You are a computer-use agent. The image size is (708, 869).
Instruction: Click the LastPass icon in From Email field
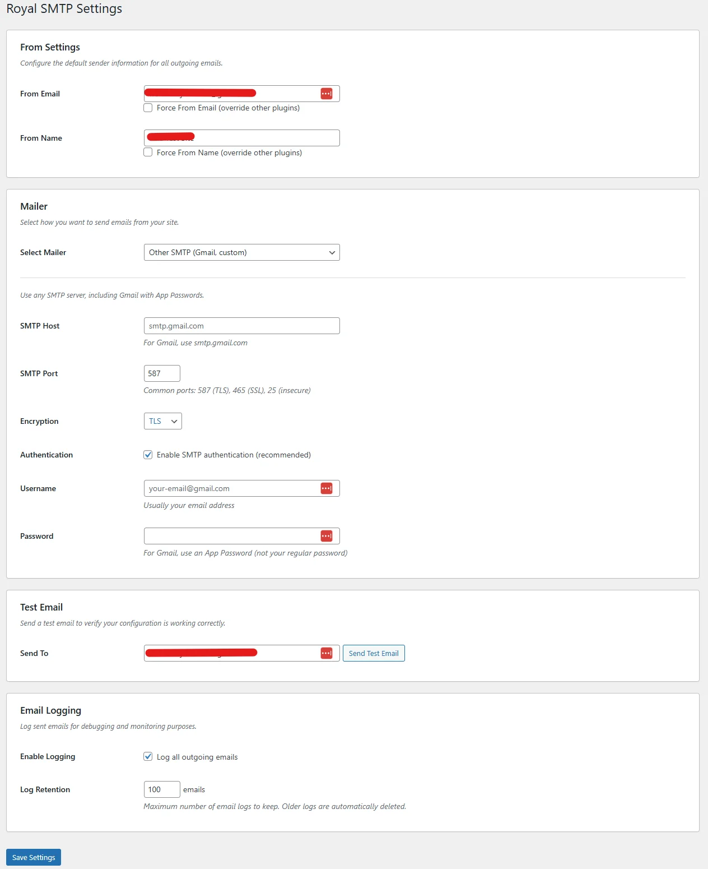tap(327, 93)
